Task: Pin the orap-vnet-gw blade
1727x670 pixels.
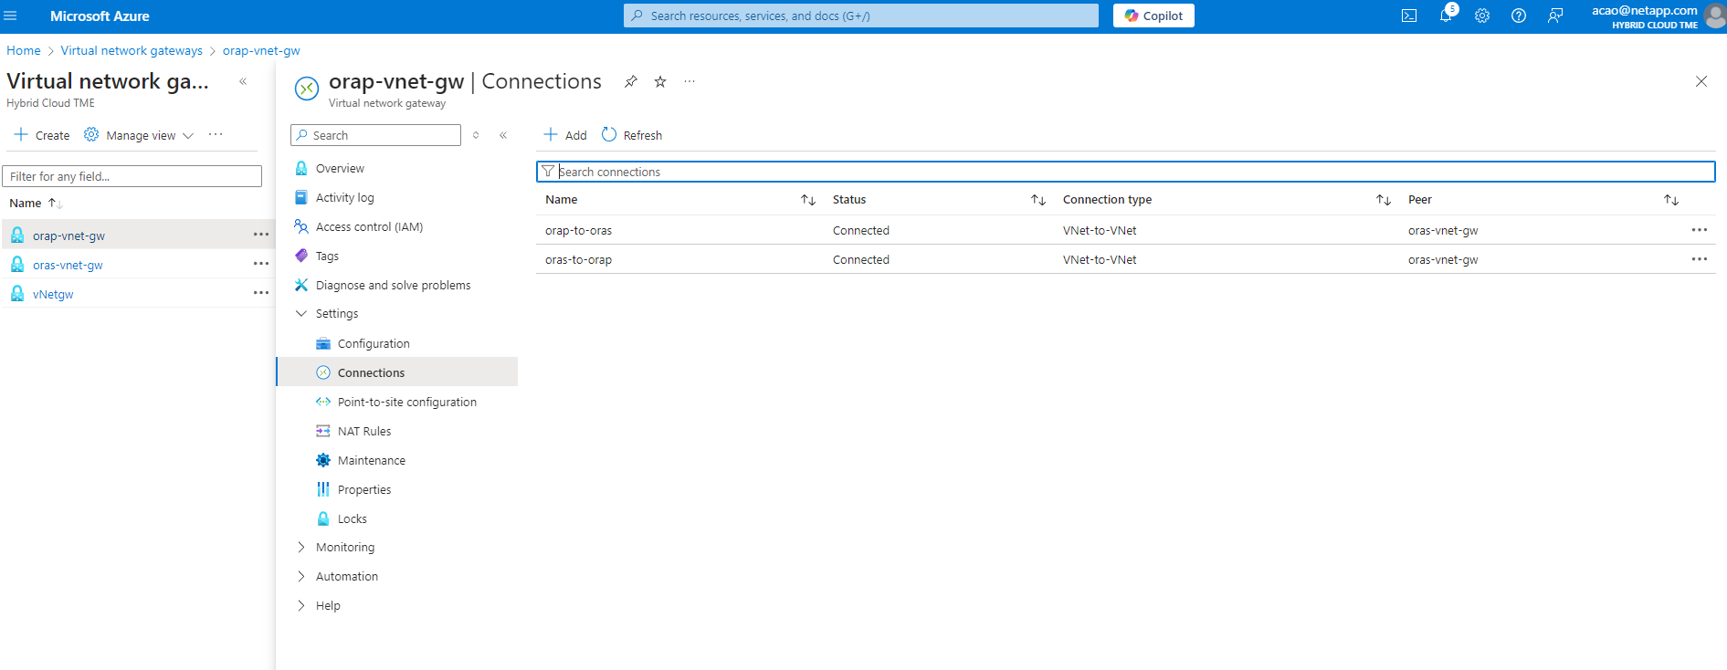Action: [x=631, y=81]
